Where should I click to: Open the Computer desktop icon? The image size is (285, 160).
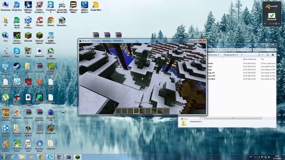click(x=5, y=6)
